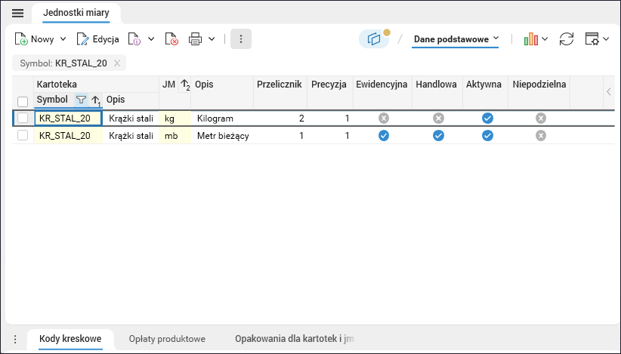Viewport: 621px width, 354px height.
Task: Open the Dane podstawowe view dropdown
Action: point(456,39)
